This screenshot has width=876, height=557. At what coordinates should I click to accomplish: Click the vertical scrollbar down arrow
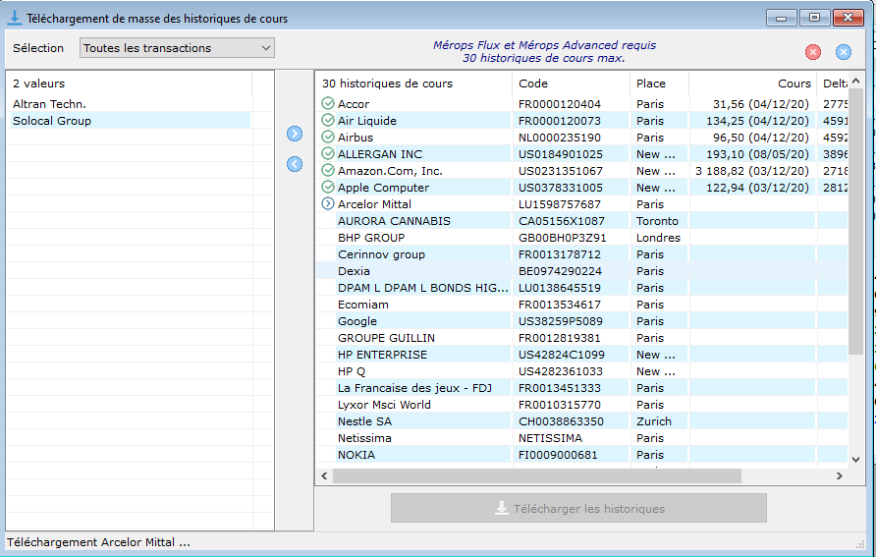pos(856,459)
